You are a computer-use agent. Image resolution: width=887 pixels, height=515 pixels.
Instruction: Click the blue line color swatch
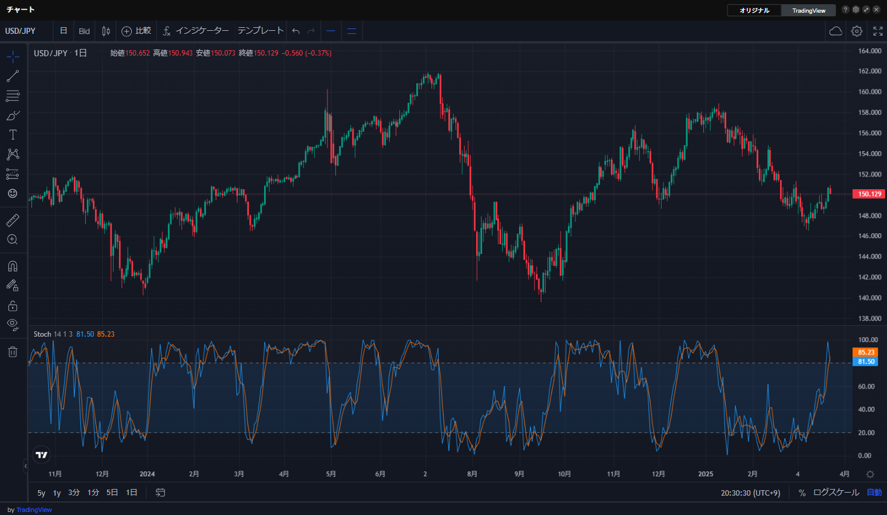(331, 31)
